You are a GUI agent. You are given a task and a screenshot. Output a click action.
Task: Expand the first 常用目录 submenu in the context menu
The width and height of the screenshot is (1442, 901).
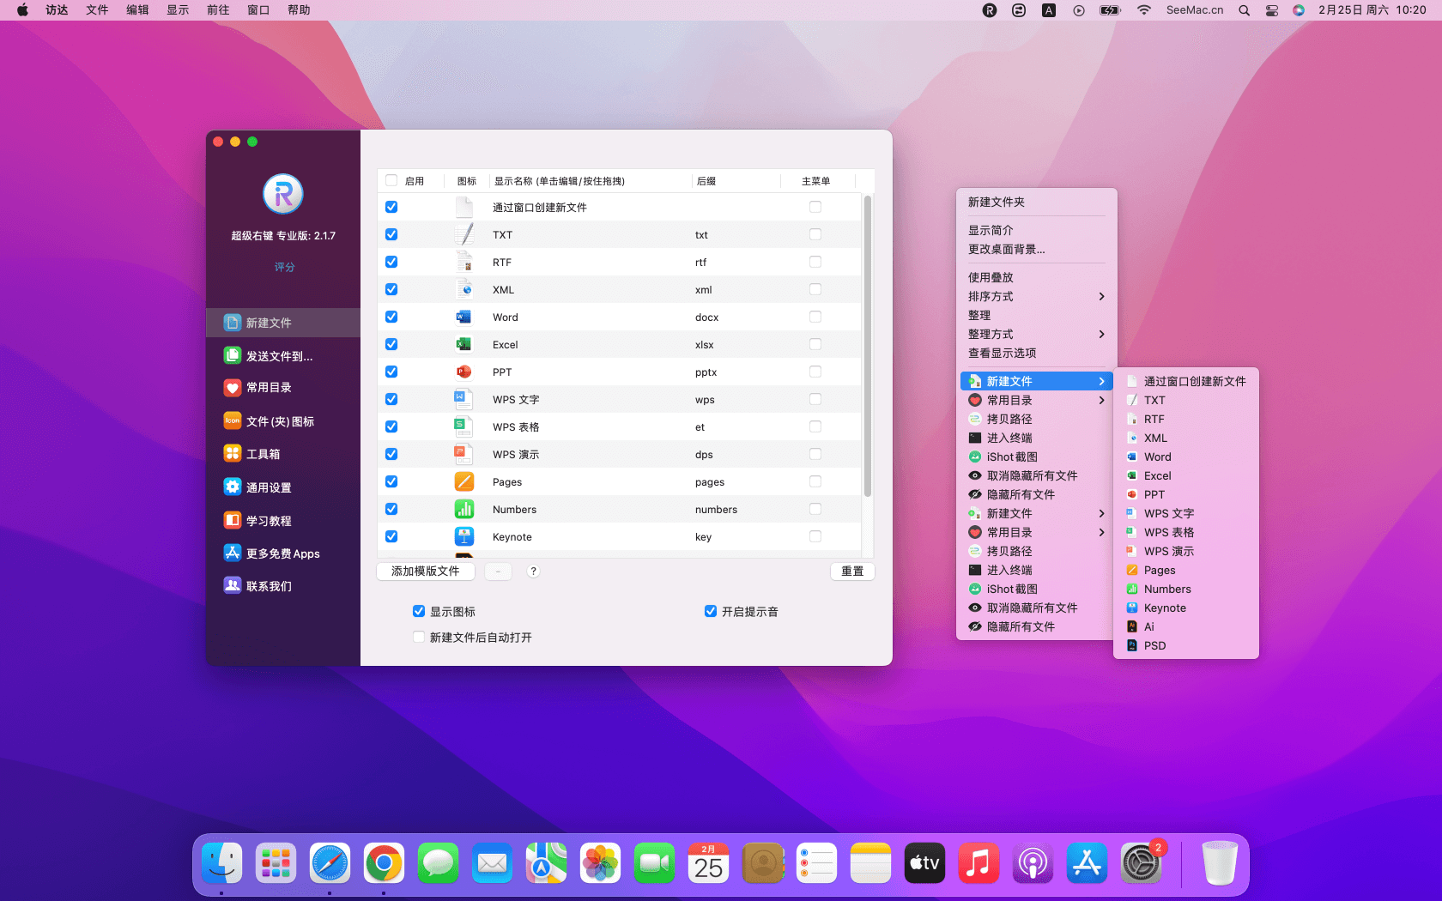coord(1036,400)
